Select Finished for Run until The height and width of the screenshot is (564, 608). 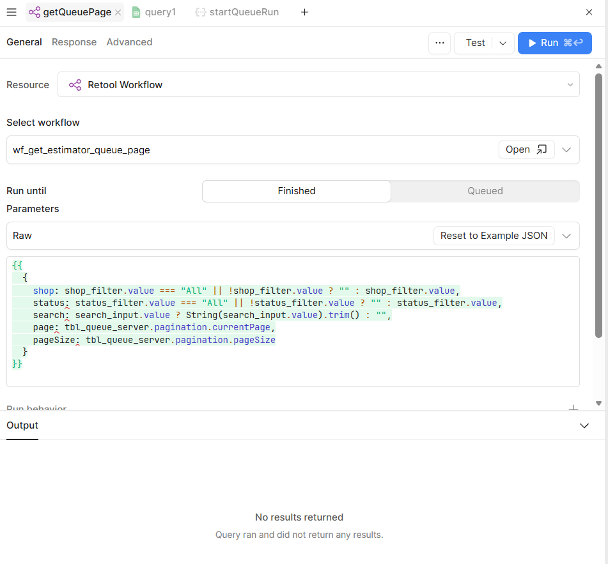[297, 191]
